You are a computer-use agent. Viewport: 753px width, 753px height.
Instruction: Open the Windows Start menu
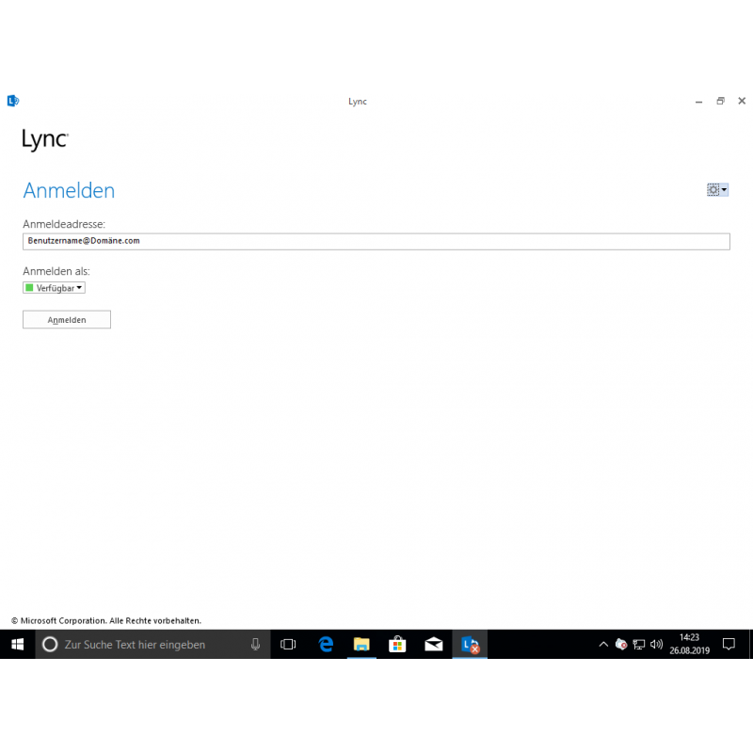point(17,645)
